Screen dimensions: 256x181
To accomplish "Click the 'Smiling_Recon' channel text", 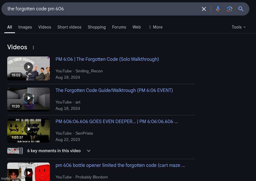I will [89, 71].
